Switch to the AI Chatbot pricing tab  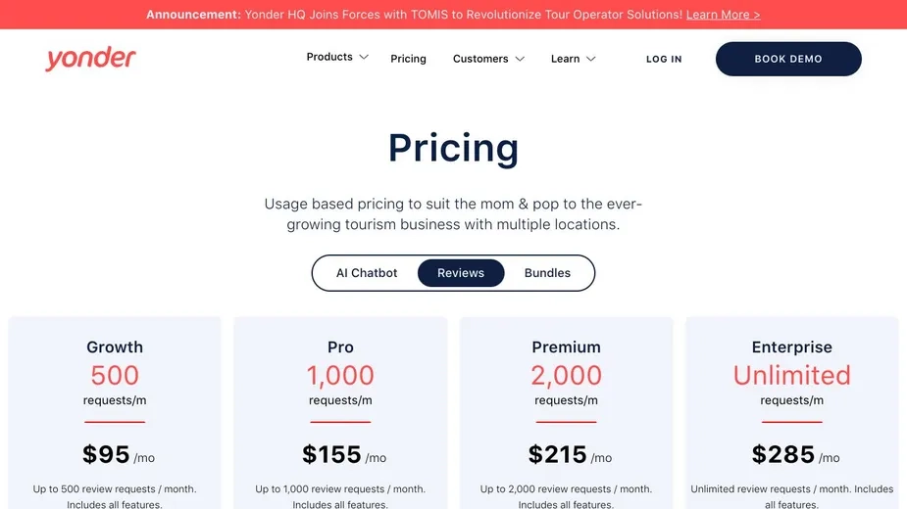click(x=367, y=273)
